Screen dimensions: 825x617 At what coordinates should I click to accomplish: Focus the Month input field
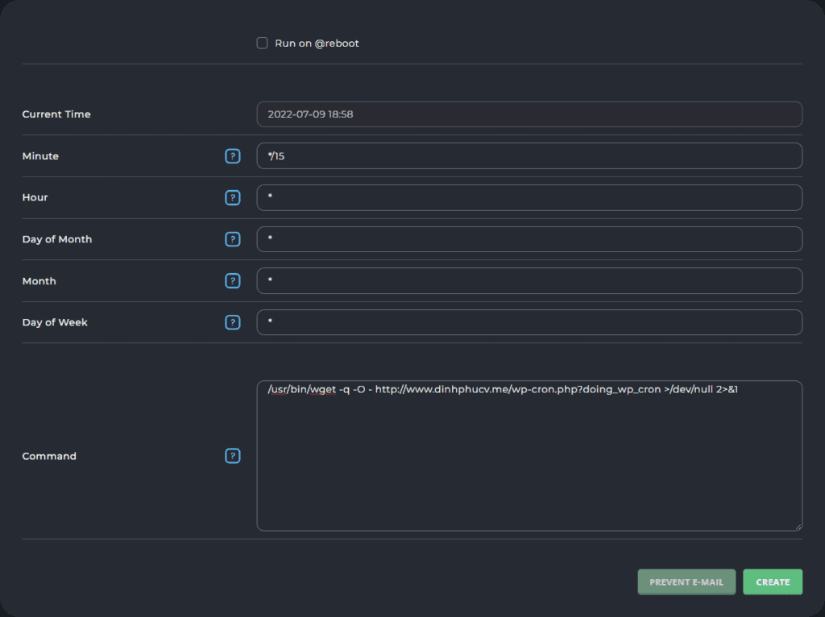coord(529,281)
